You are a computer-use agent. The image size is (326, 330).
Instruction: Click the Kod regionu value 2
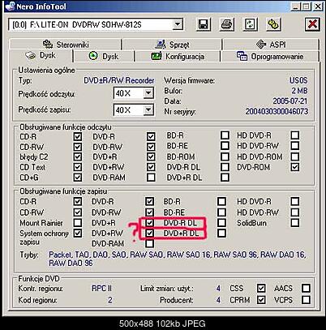(x=109, y=300)
